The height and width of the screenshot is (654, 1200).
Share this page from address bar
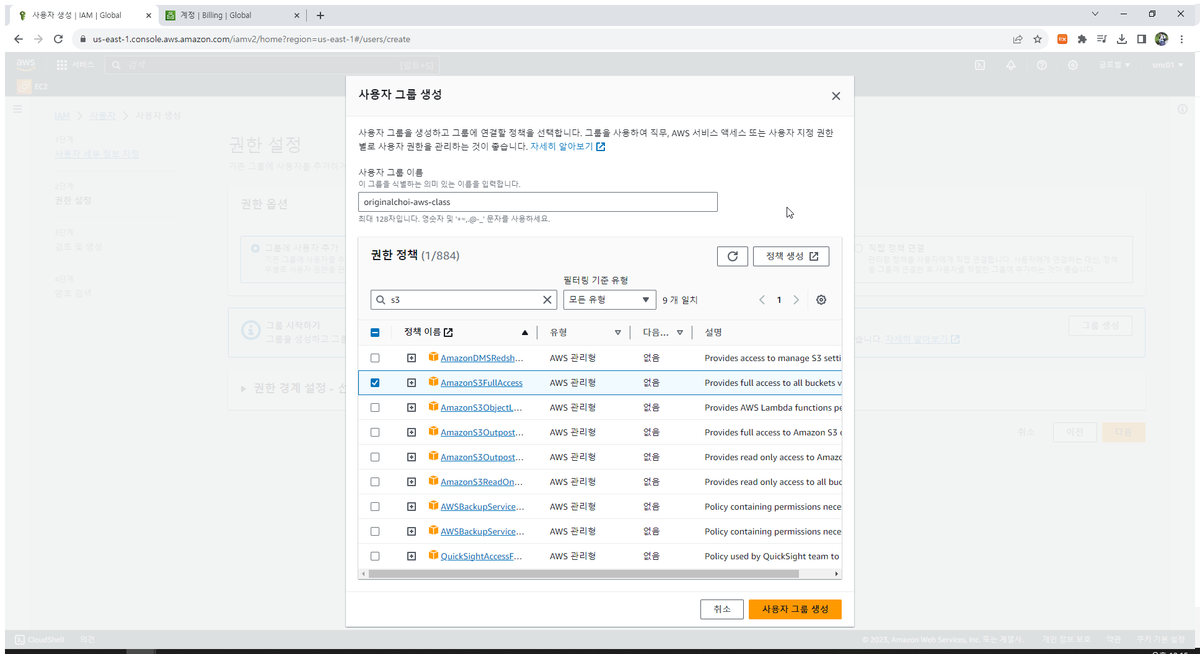click(1018, 39)
